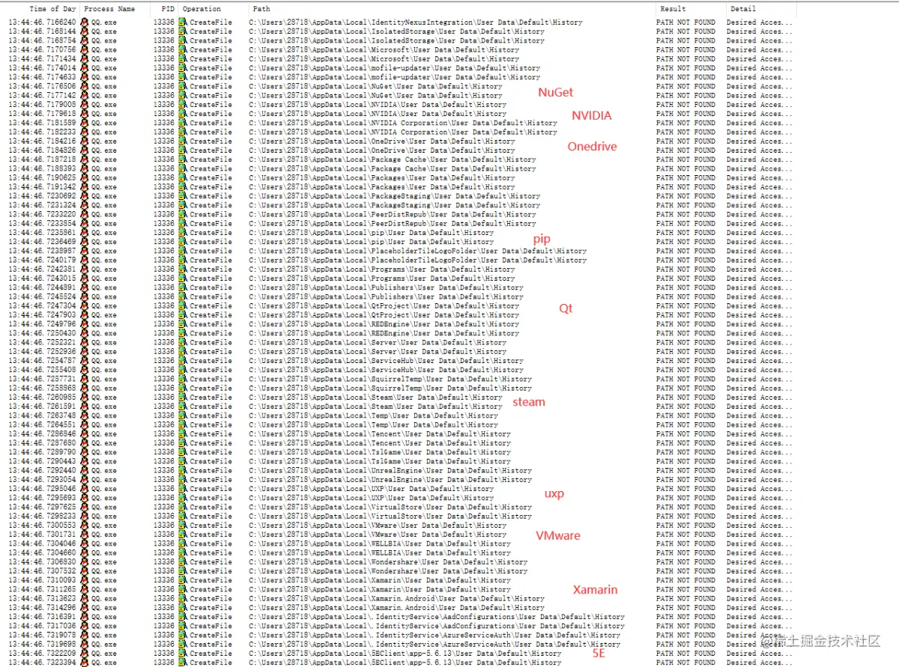Click the QQ penguin icon in row 13:44:46.7247304
This screenshot has height=667, width=899.
pos(85,306)
